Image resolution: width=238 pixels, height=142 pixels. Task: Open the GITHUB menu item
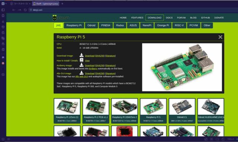coord(205,18)
